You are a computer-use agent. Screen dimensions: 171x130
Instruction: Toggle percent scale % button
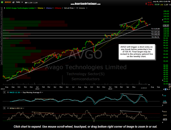[x=168, y=89]
